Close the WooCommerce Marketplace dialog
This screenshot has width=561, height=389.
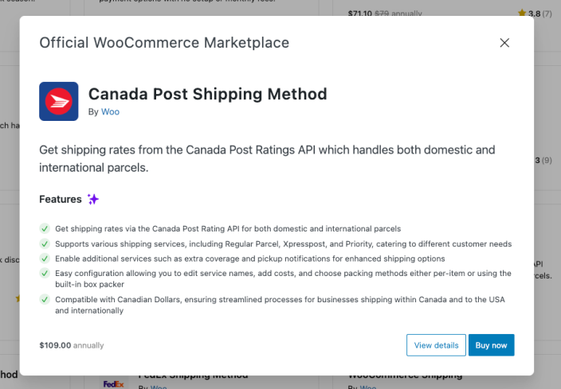tap(504, 43)
